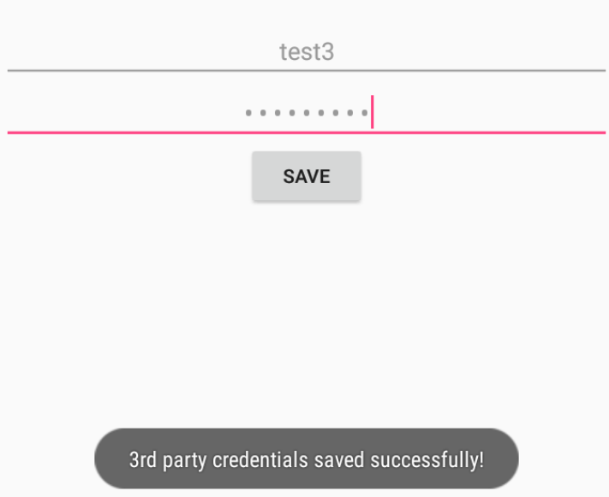Tap the "3rd party" text in toast
Viewport: 609px width, 497px height.
[x=167, y=460]
